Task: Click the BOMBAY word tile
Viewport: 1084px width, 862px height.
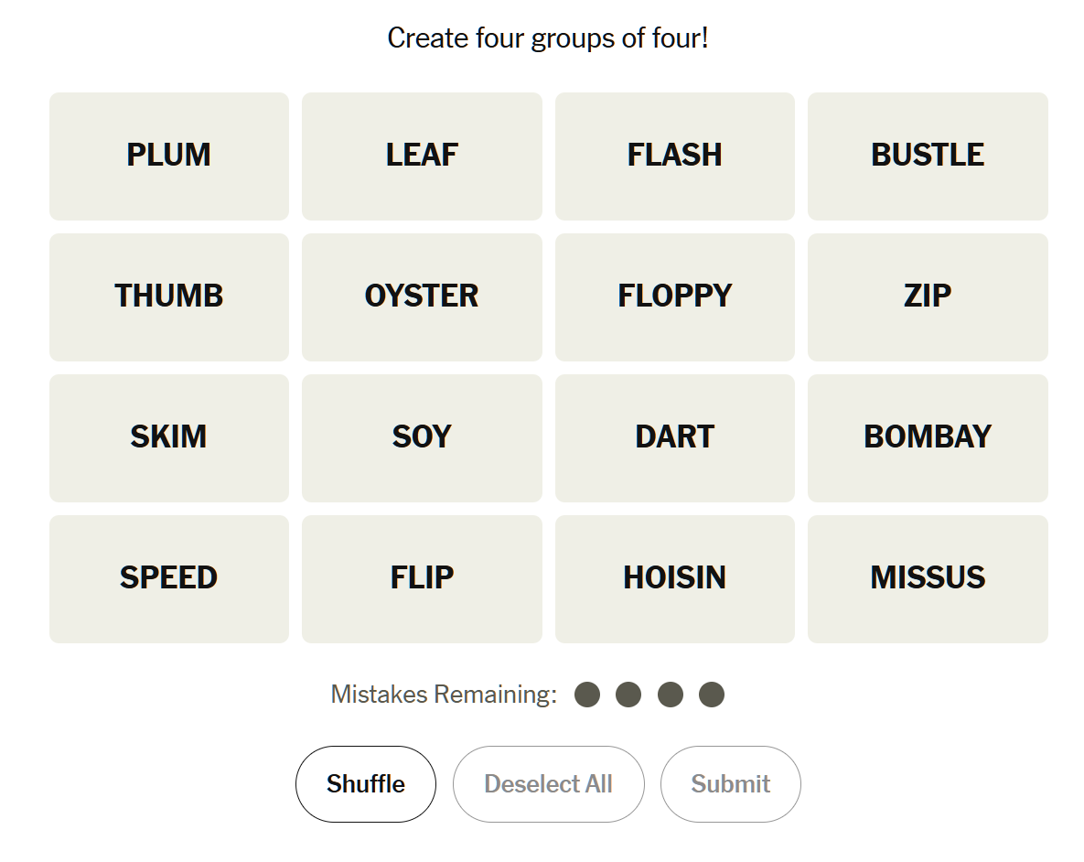Action: [928, 437]
